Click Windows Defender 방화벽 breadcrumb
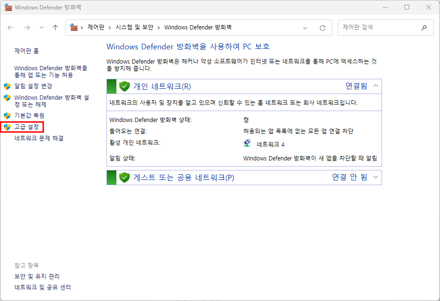 point(198,27)
